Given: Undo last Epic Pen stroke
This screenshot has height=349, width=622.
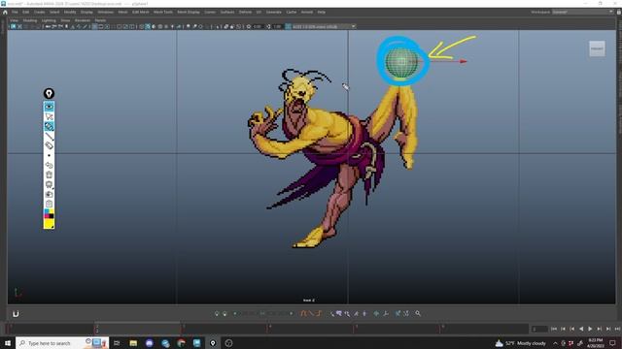Looking at the screenshot, I should click(x=49, y=165).
